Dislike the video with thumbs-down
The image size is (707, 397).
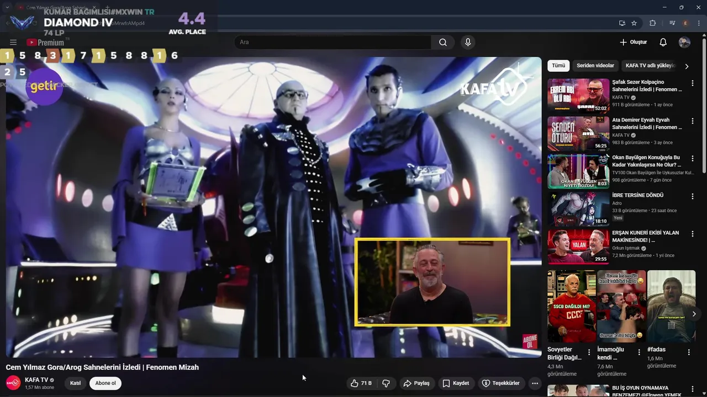[x=386, y=383]
